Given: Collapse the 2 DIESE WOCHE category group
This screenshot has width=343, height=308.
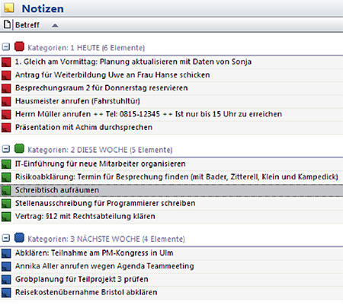Looking at the screenshot, I should (x=6, y=149).
